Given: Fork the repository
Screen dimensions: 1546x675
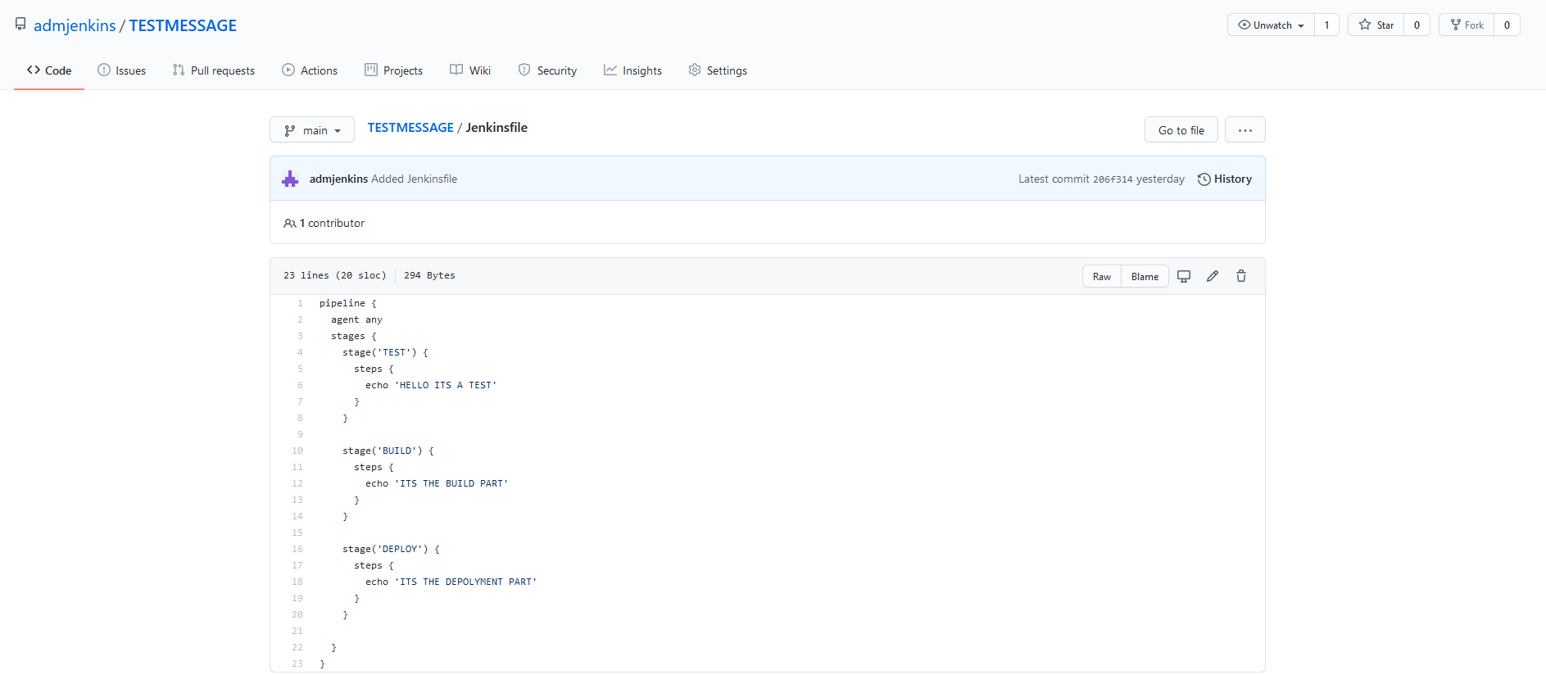Looking at the screenshot, I should (1467, 25).
